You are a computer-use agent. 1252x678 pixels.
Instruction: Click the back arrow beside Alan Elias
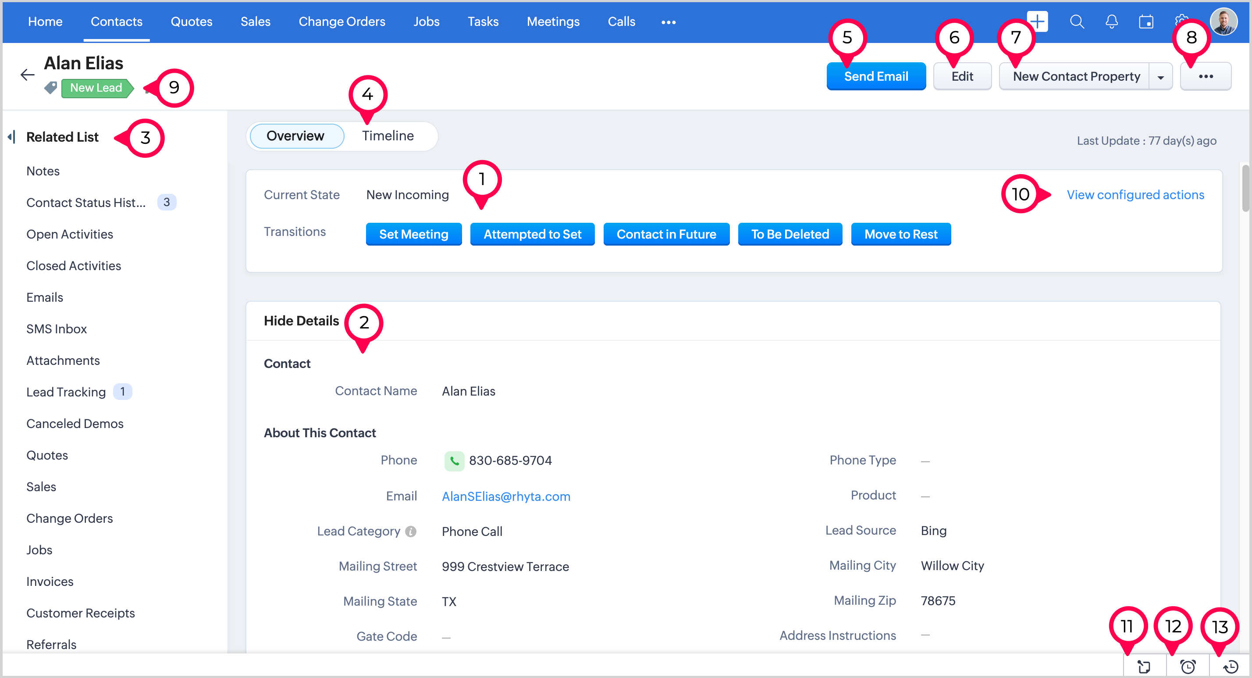(27, 75)
